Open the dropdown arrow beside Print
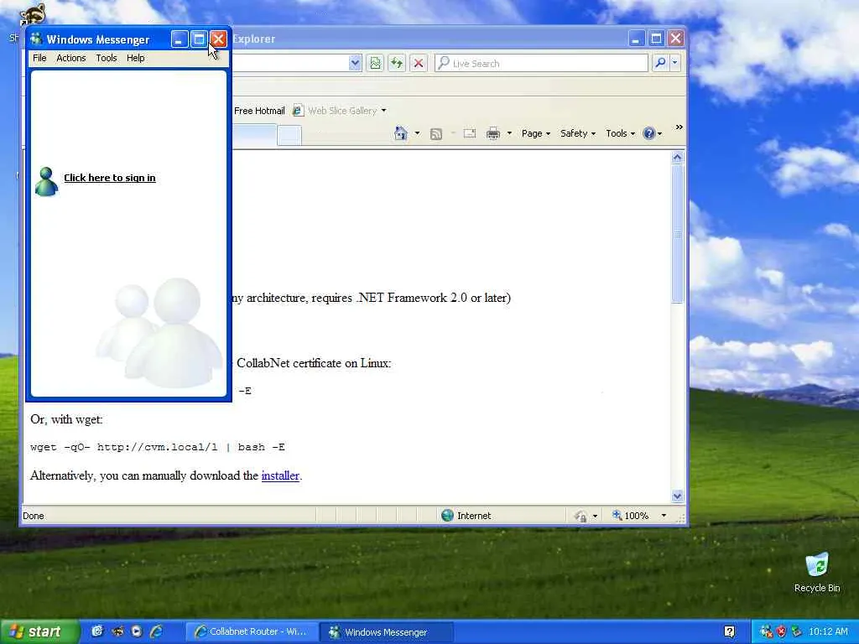Image resolution: width=859 pixels, height=644 pixels. point(509,133)
